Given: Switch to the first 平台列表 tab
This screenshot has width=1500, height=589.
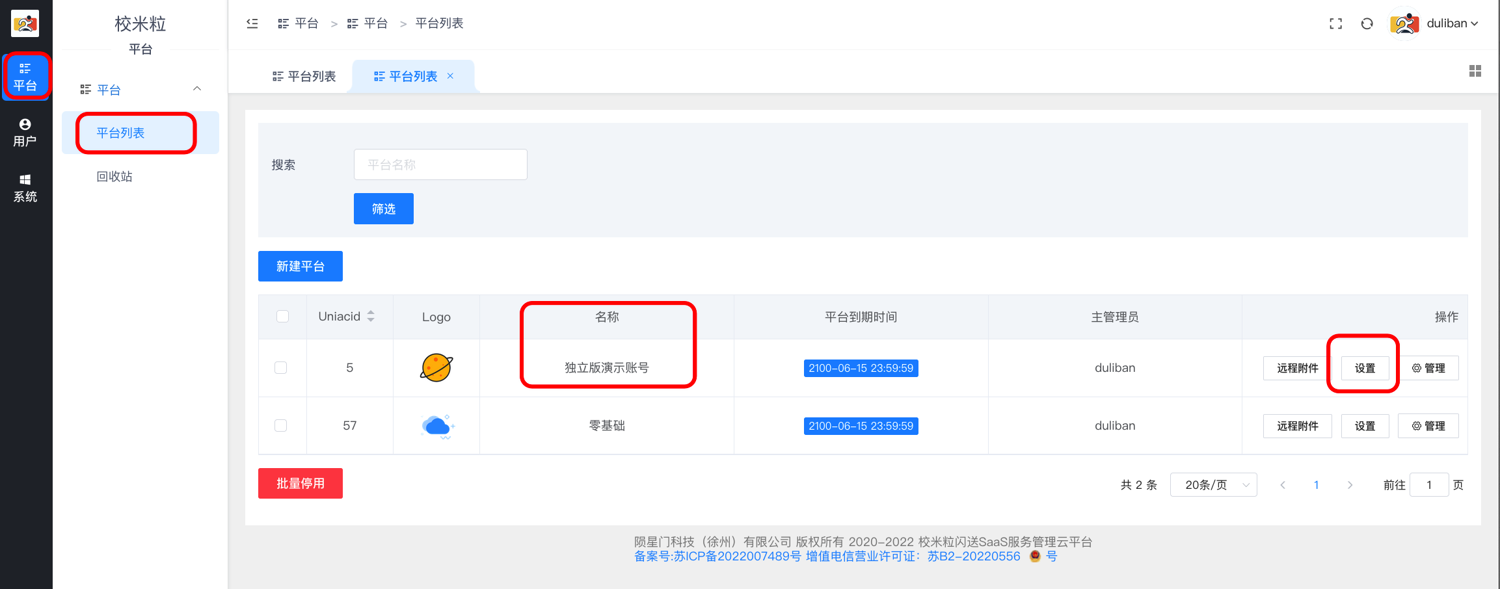Looking at the screenshot, I should tap(304, 76).
